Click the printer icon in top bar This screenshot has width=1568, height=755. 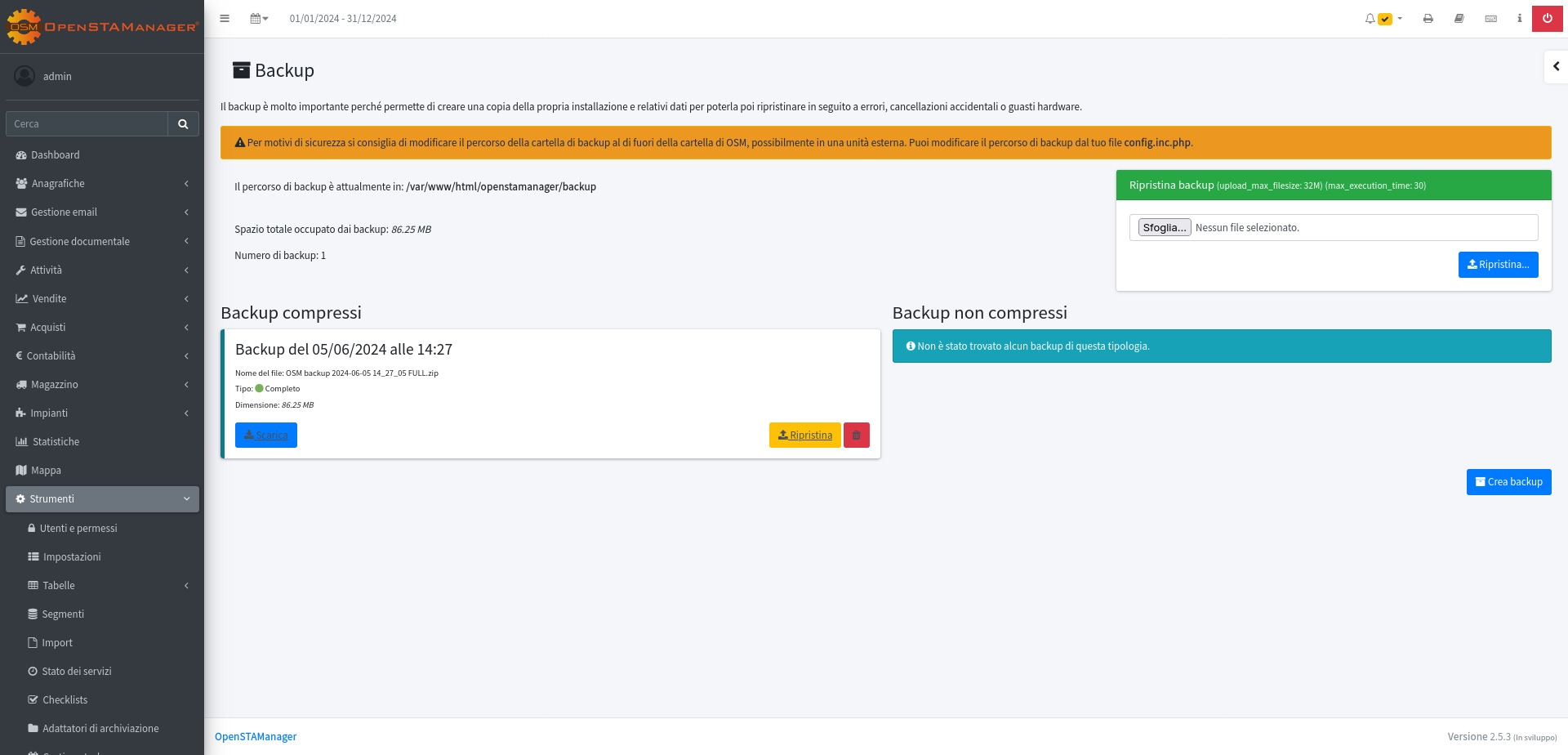1428,19
